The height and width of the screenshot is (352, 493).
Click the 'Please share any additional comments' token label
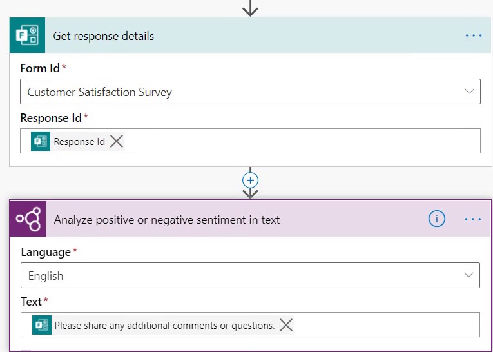(164, 326)
